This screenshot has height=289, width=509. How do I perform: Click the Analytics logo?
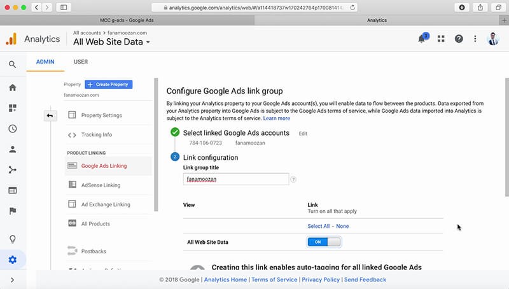coord(11,39)
